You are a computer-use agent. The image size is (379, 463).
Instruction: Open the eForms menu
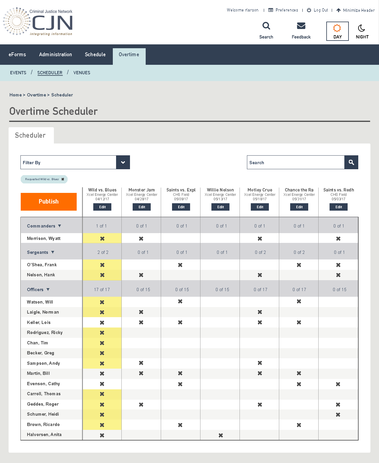[x=17, y=54]
